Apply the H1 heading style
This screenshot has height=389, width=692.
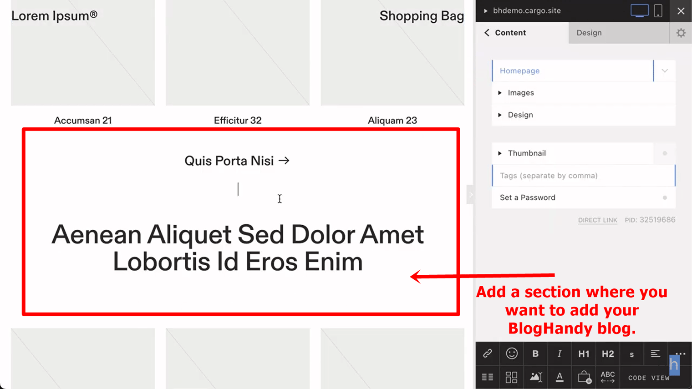coord(583,354)
